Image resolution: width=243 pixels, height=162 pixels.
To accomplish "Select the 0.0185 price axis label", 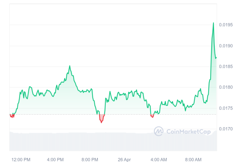I will pyautogui.click(x=226, y=67).
